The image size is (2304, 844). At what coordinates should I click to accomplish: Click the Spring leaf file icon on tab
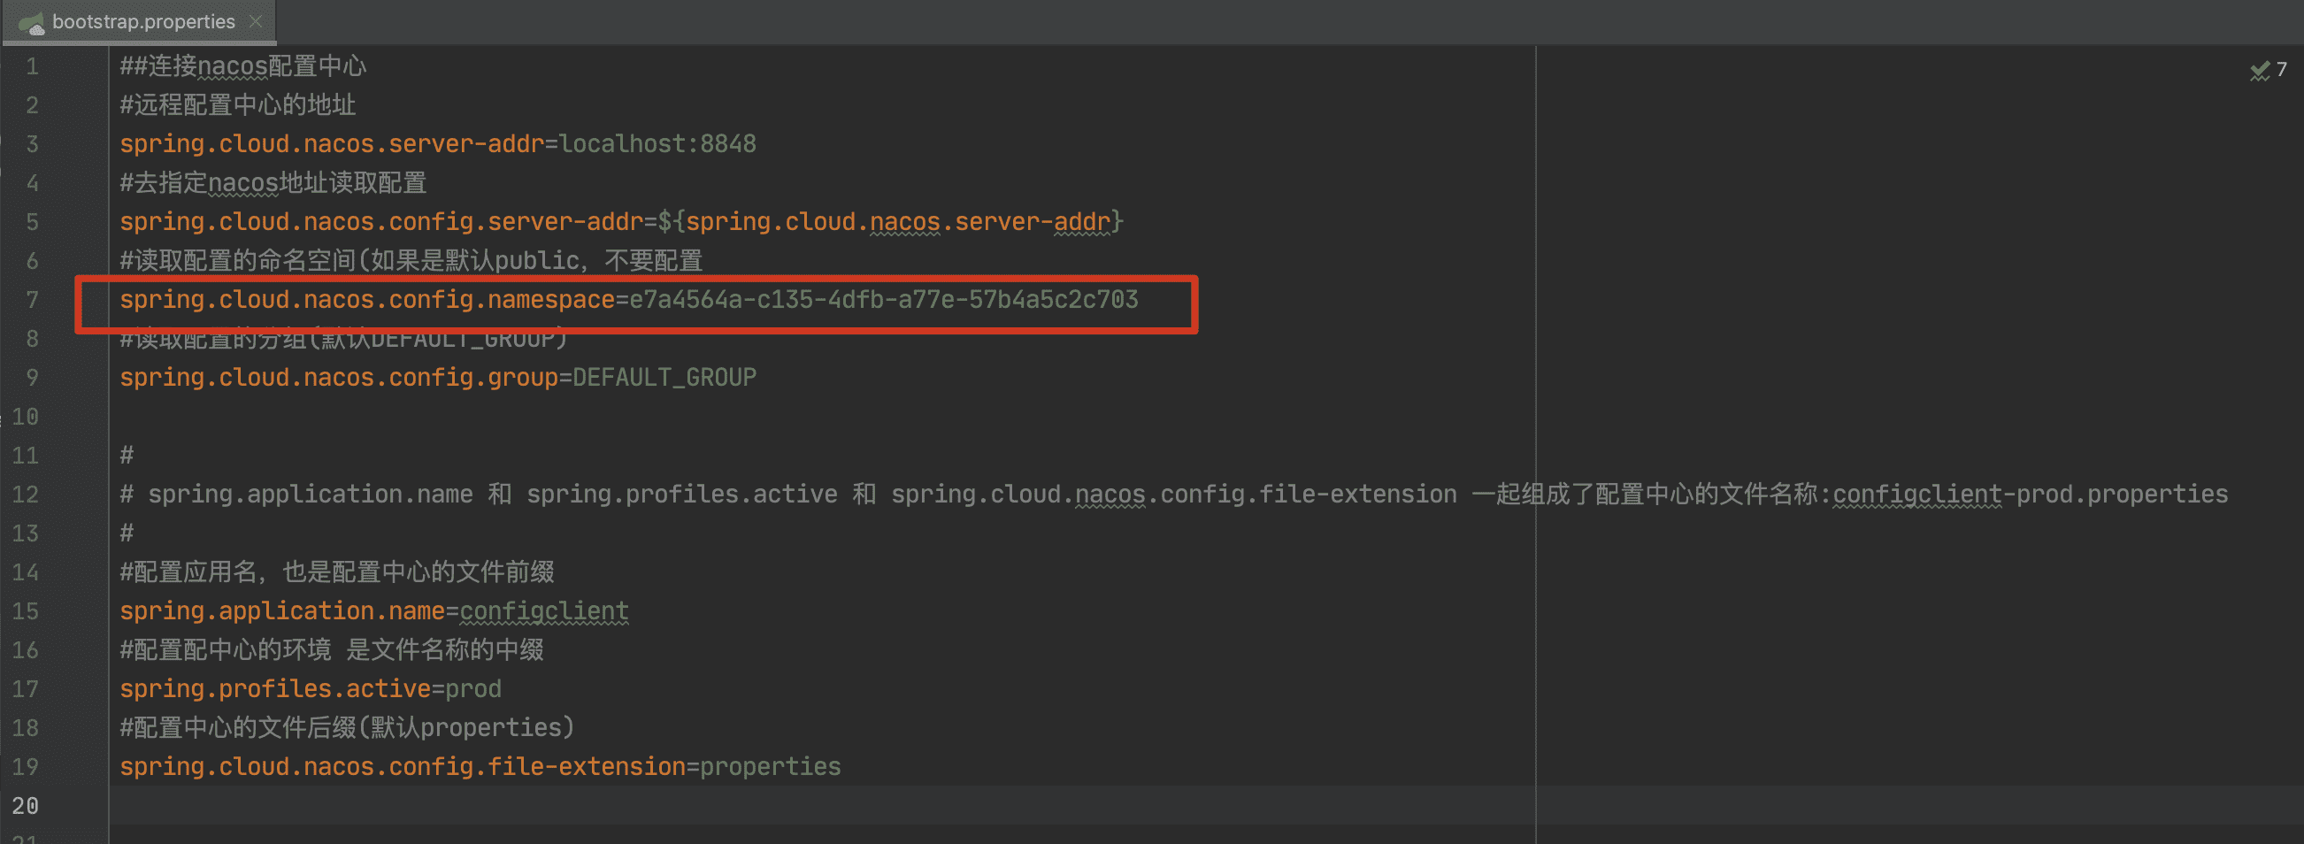coord(32,23)
